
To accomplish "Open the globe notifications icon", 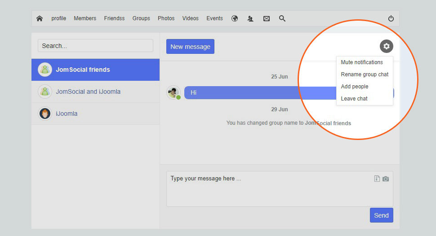I will click(235, 18).
